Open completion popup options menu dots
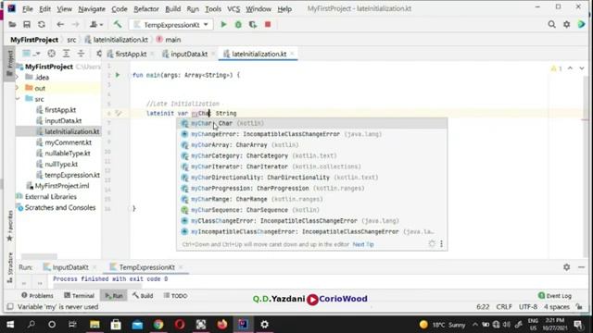Viewport: 593px width, 333px height. tap(441, 244)
